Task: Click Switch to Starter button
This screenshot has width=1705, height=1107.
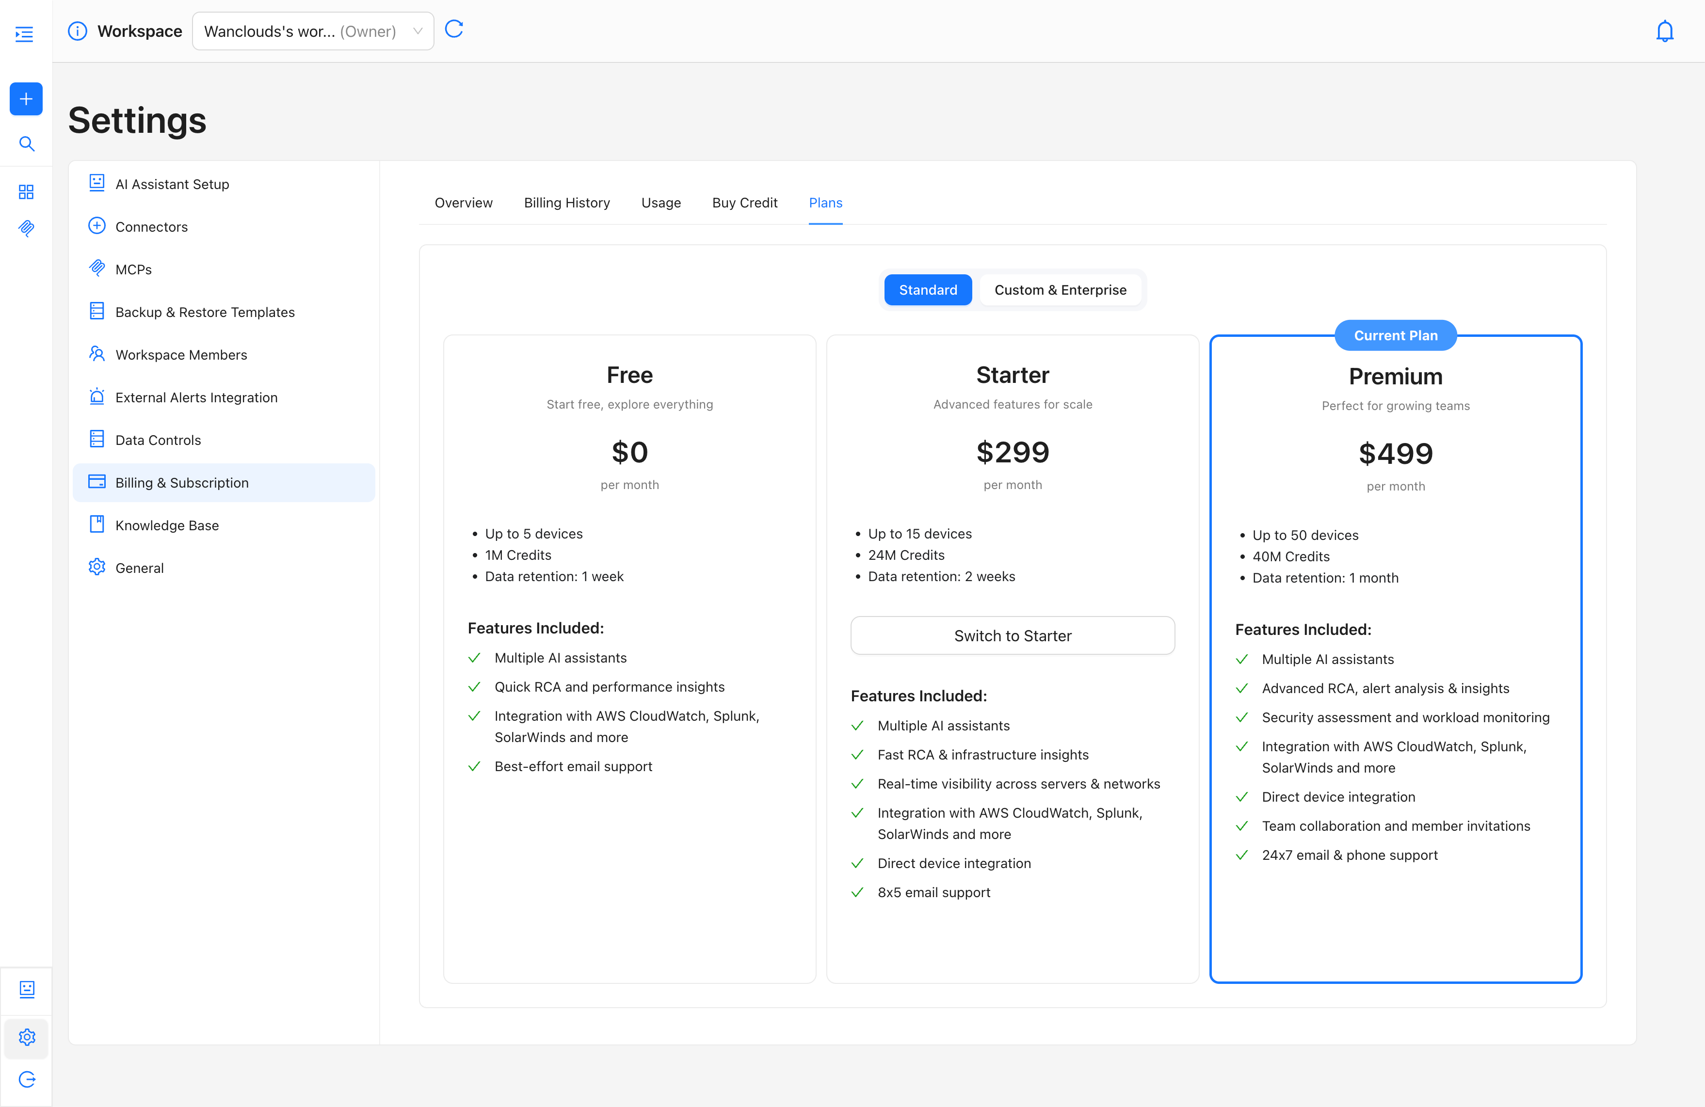Action: 1012,636
